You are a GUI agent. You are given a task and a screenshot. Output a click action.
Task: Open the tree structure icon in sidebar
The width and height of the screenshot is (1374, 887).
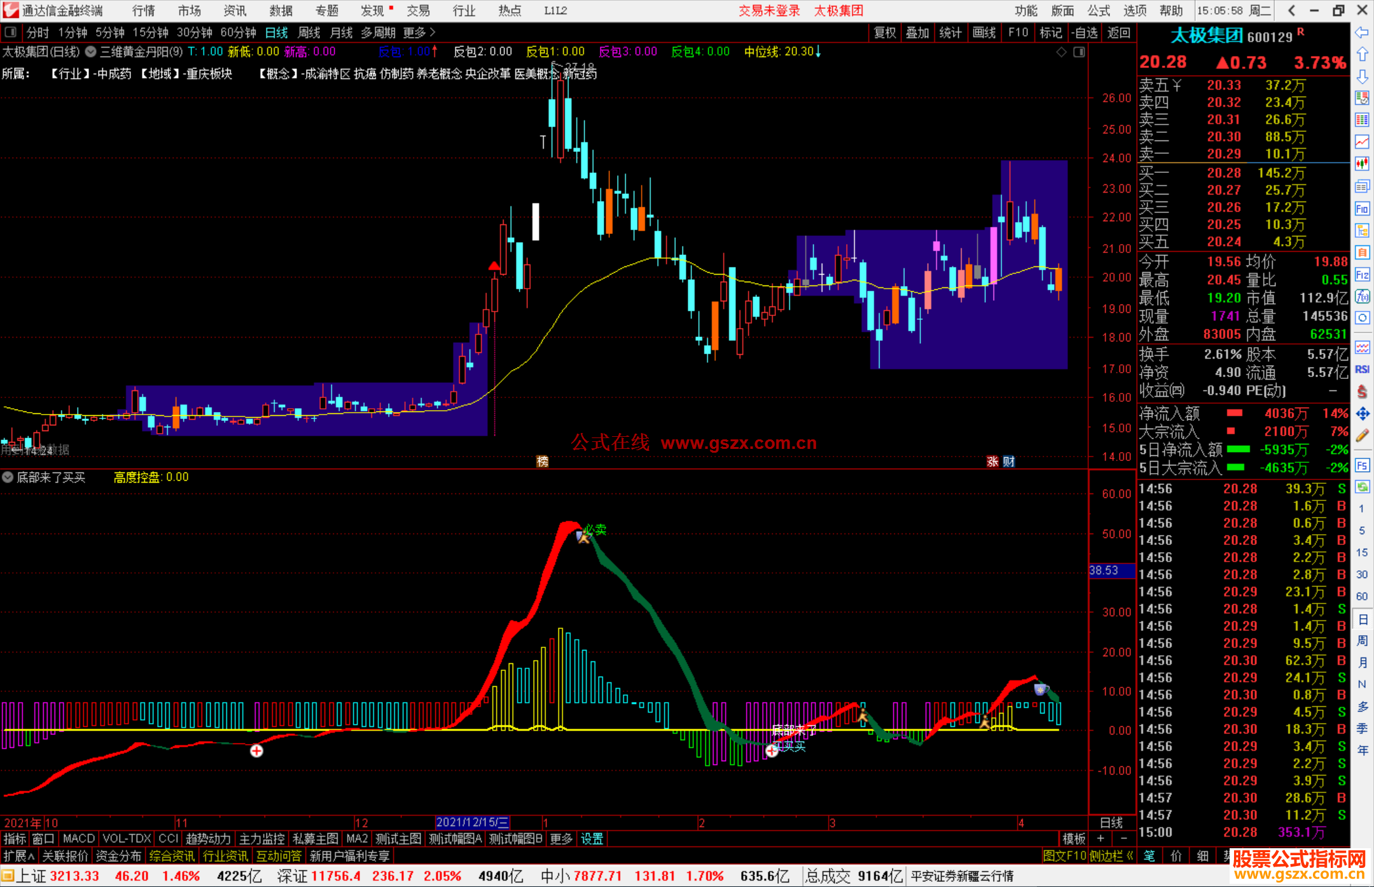1362,230
